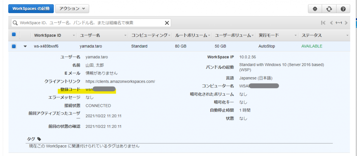Image resolution: width=357 pixels, height=156 pixels.
Task: Click the magnifying glass search icon
Action: [15, 23]
